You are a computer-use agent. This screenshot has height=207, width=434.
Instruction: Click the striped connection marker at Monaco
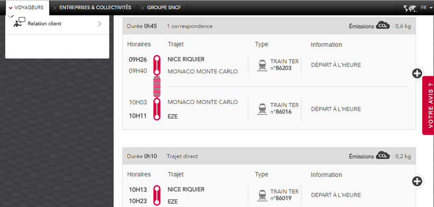coord(157,86)
